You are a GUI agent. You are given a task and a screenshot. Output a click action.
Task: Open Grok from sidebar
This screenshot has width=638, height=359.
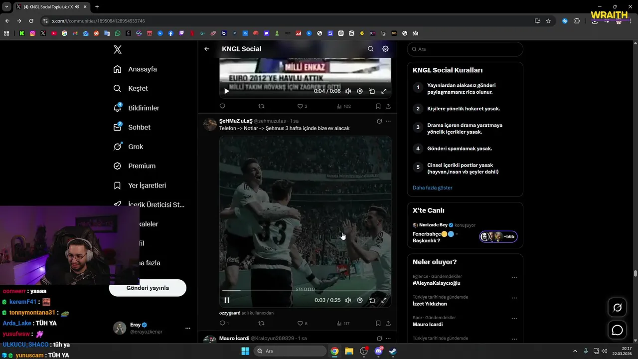pyautogui.click(x=129, y=147)
